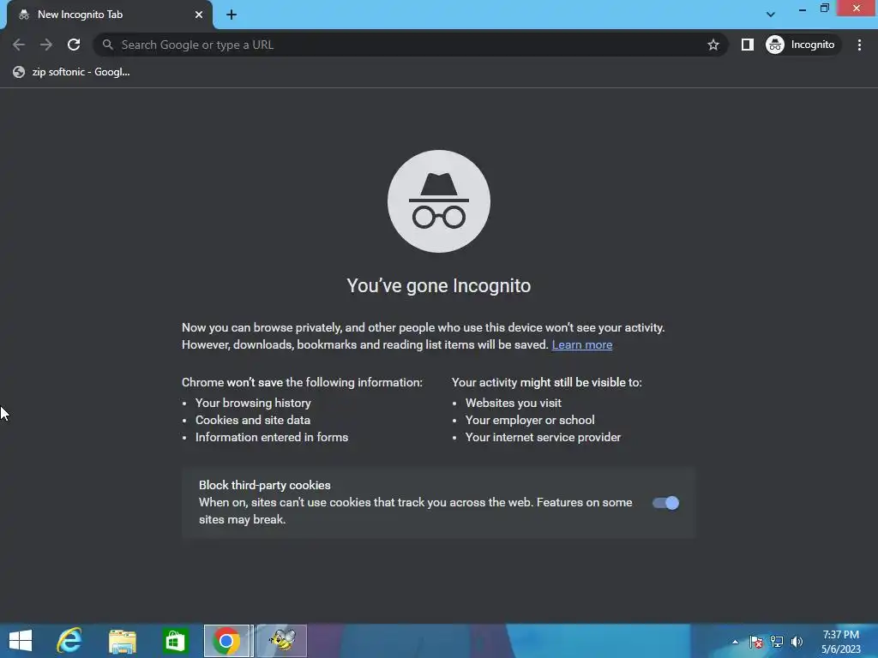Image resolution: width=878 pixels, height=658 pixels.
Task: Click the forward navigation arrow
Action: [46, 45]
